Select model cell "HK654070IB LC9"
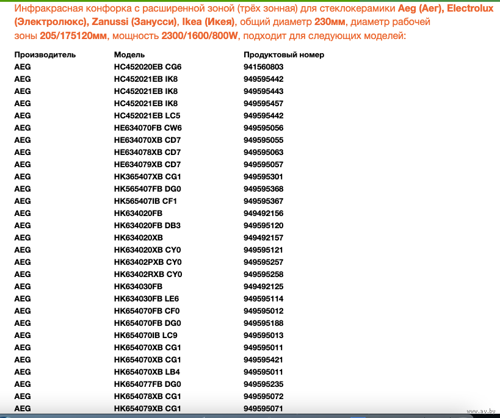500x418 pixels. (x=145, y=336)
